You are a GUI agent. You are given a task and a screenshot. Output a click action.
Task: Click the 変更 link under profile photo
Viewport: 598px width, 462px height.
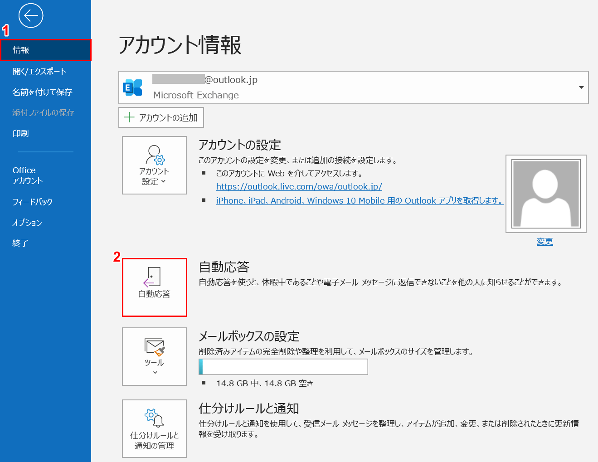pyautogui.click(x=545, y=241)
